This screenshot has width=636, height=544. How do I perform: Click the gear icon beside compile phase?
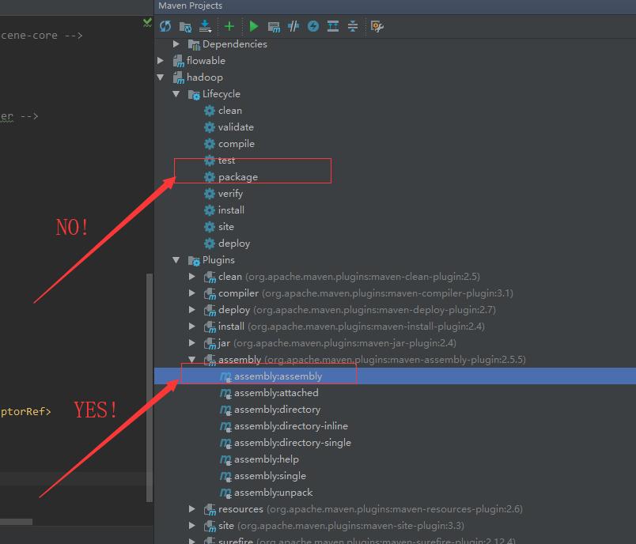210,144
